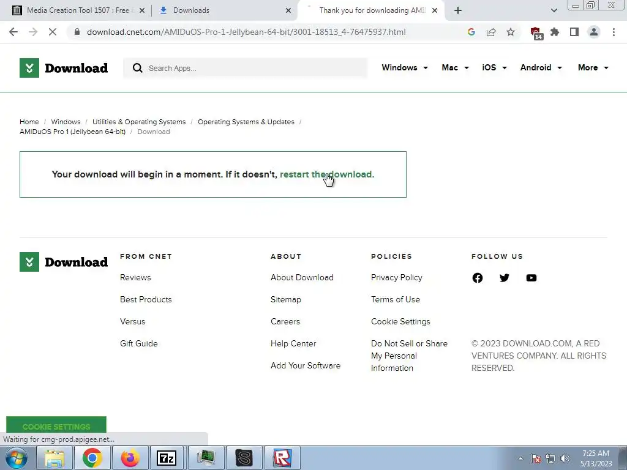Click the Download logo in header
Viewport: 627px width, 470px height.
[64, 68]
